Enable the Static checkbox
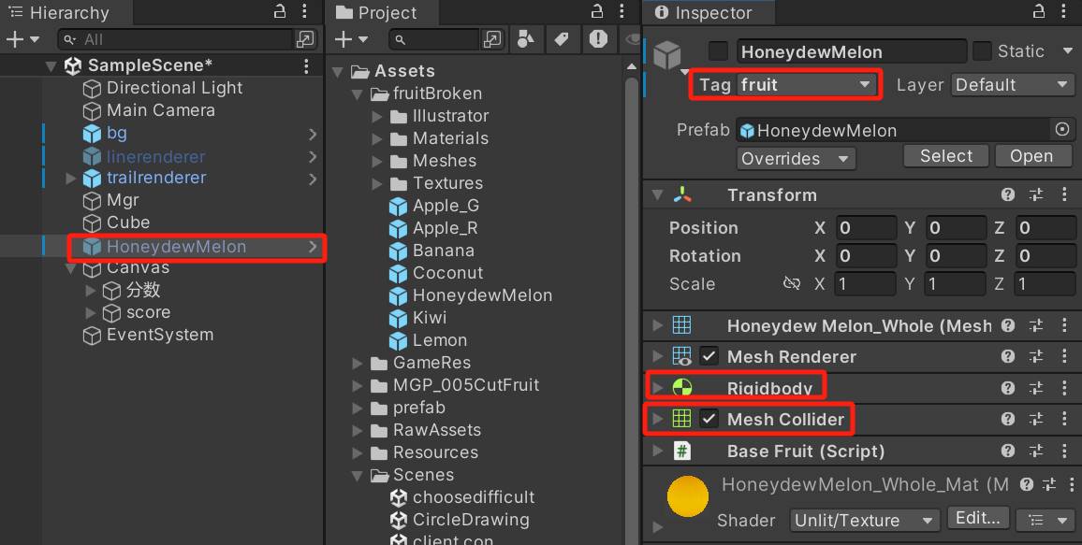 click(982, 51)
